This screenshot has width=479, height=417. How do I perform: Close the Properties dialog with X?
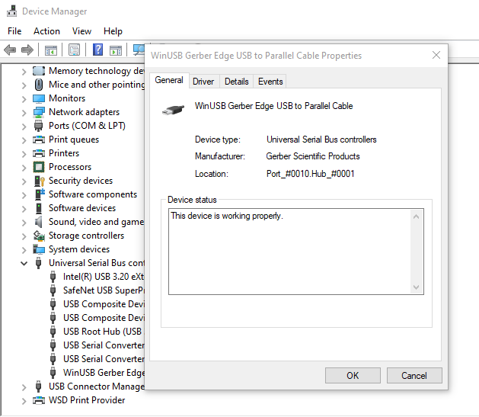(x=436, y=56)
